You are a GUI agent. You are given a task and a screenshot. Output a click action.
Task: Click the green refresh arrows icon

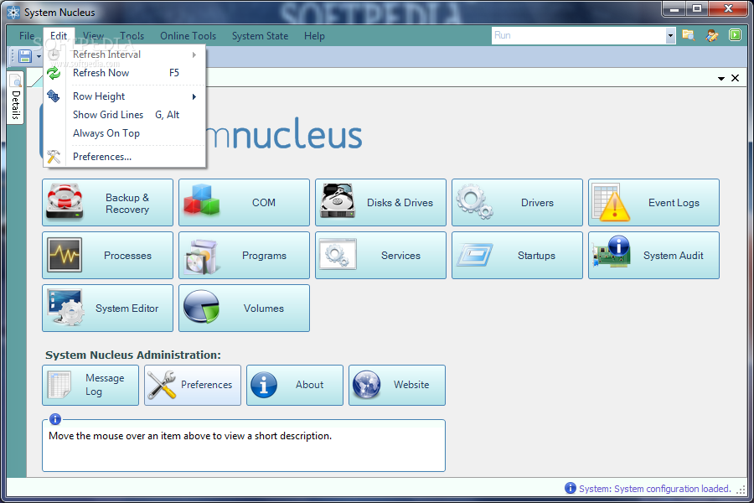point(54,73)
